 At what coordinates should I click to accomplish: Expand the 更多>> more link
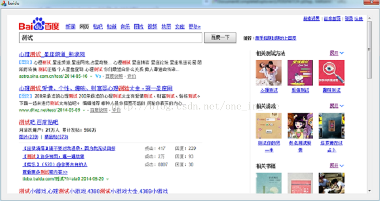pyautogui.click(x=194, y=27)
